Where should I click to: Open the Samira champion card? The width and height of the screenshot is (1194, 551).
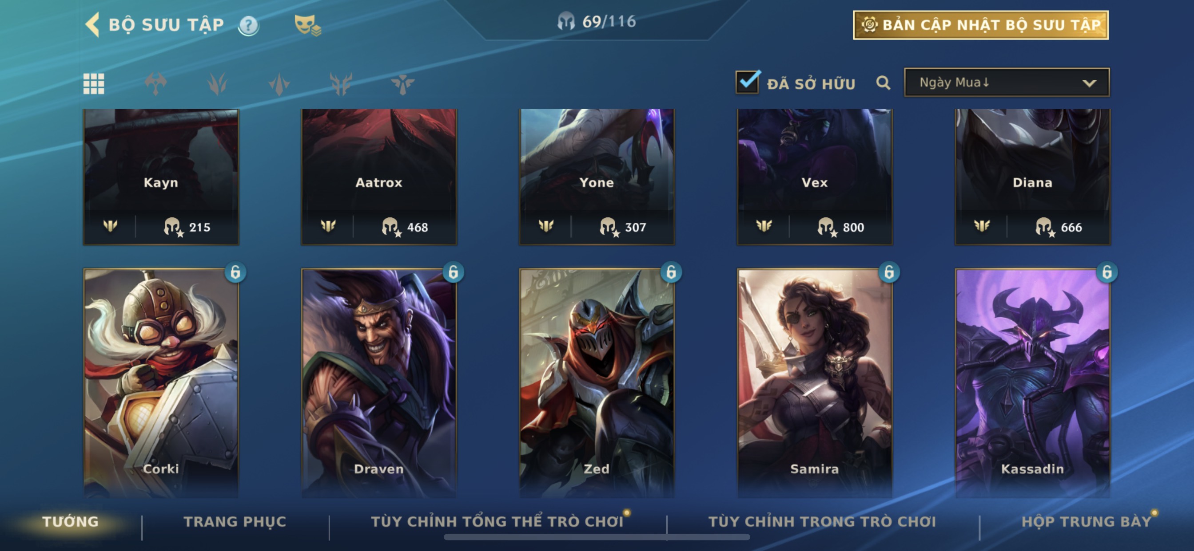(x=814, y=383)
